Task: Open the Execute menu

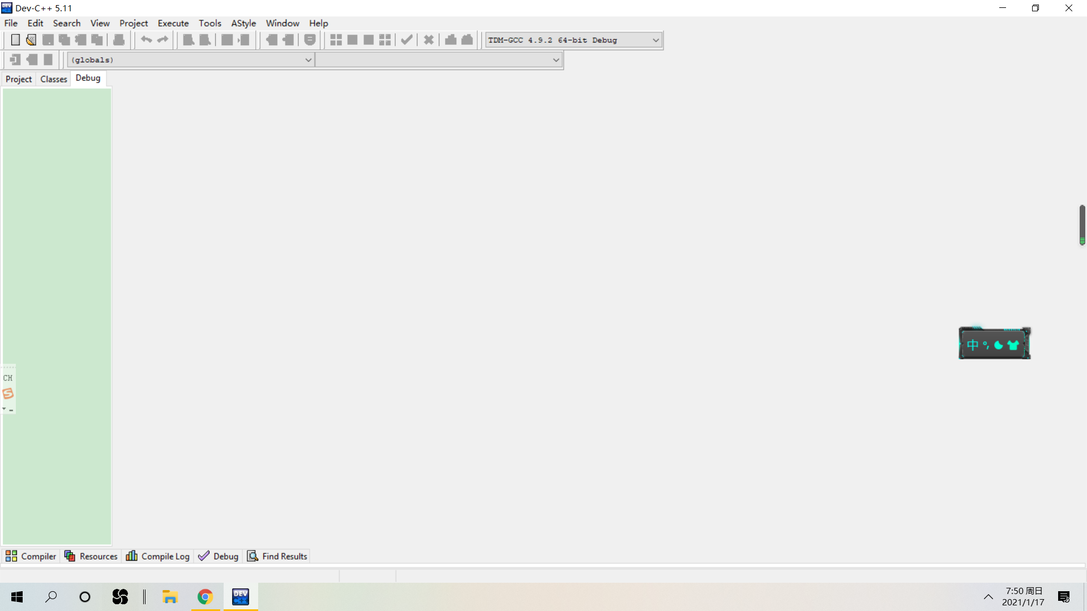Action: click(173, 23)
